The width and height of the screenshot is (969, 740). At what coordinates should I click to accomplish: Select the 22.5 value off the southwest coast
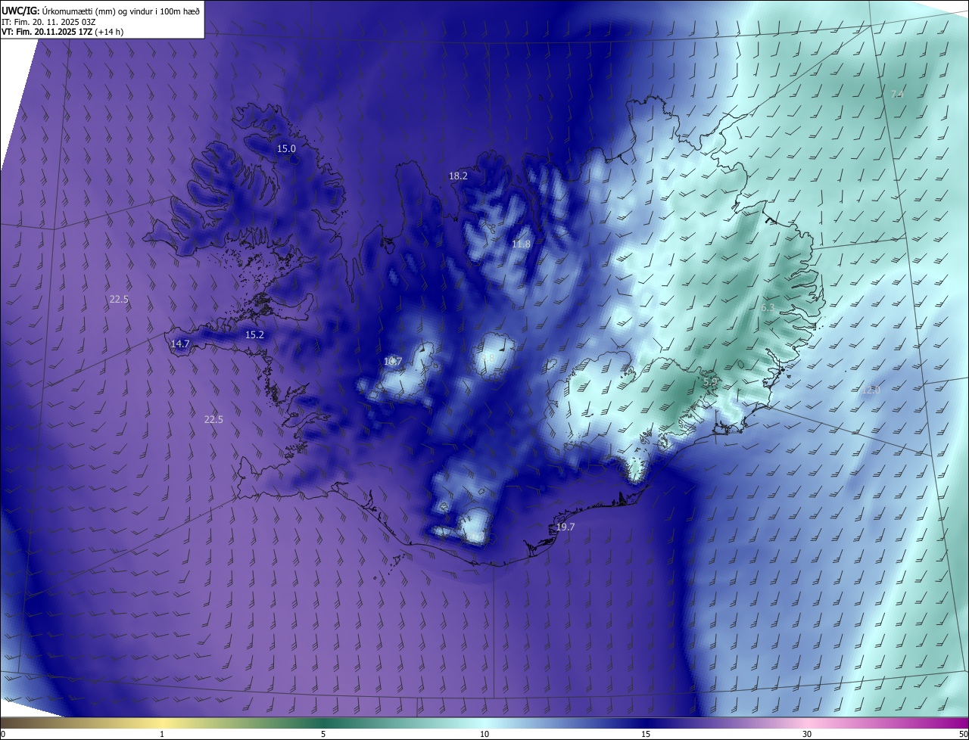pos(213,419)
